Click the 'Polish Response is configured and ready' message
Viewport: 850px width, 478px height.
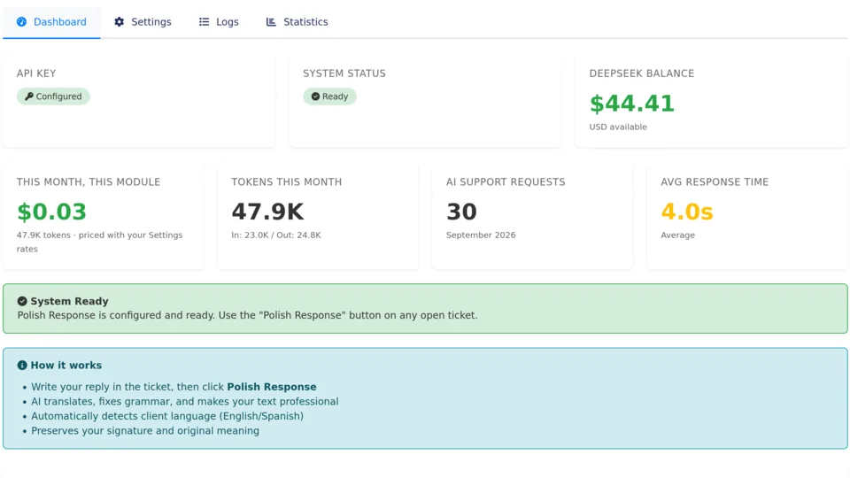click(247, 315)
